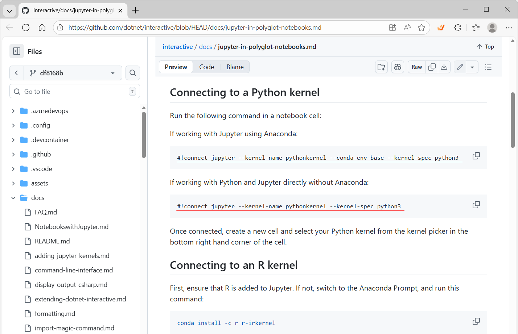Collapse the docs folder
Image resolution: width=518 pixels, height=334 pixels.
click(13, 198)
